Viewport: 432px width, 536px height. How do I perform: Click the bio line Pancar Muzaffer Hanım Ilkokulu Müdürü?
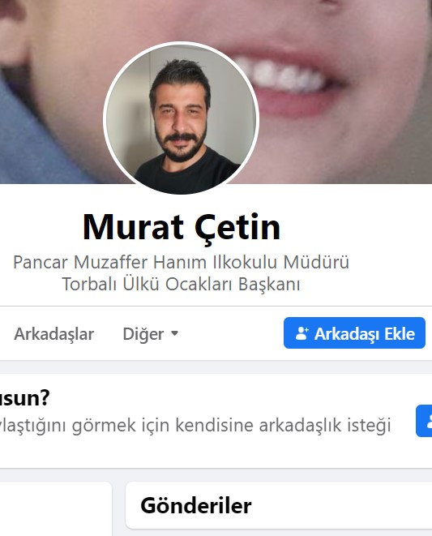(x=181, y=263)
